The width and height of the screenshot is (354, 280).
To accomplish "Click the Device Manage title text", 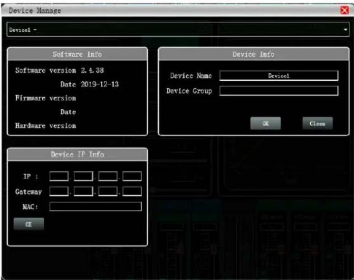I will tap(35, 10).
